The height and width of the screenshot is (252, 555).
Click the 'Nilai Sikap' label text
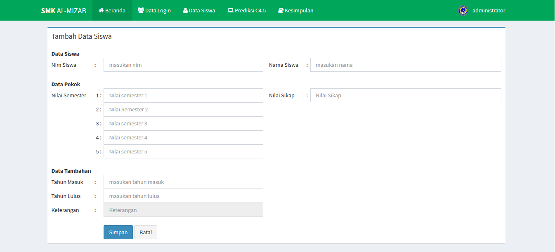[282, 95]
